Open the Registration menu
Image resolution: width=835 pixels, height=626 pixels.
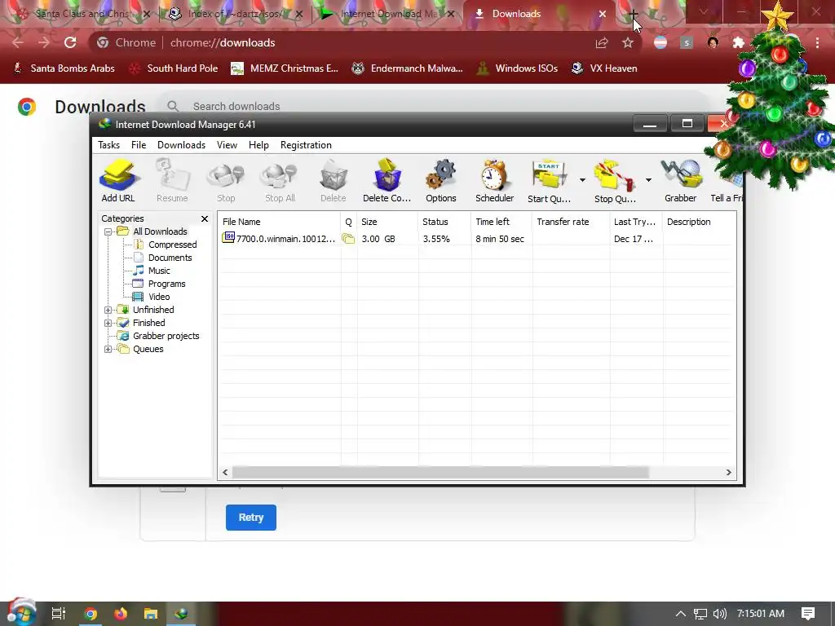306,145
